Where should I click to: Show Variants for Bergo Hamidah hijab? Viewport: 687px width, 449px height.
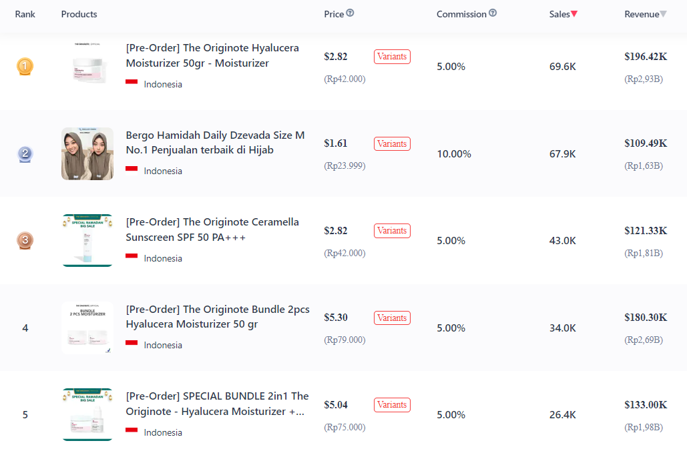point(392,143)
